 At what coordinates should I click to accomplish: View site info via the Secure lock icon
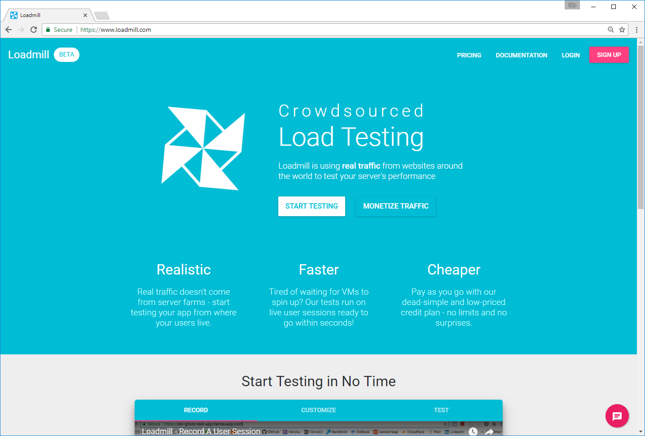pyautogui.click(x=48, y=30)
